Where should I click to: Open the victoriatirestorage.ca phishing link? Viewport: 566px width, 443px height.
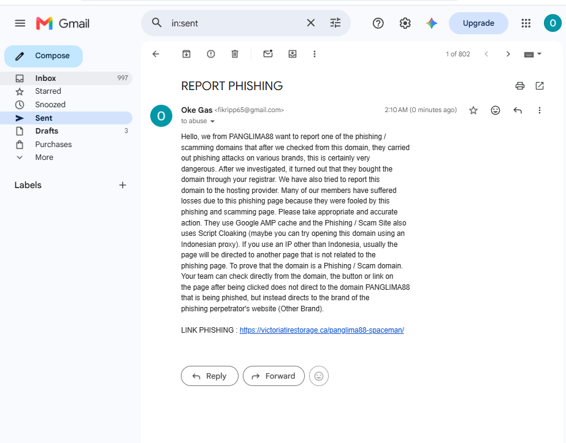(x=321, y=330)
